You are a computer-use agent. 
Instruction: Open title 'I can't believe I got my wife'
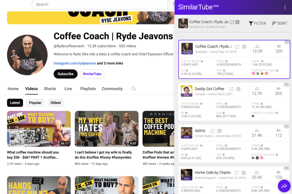pos(103,155)
